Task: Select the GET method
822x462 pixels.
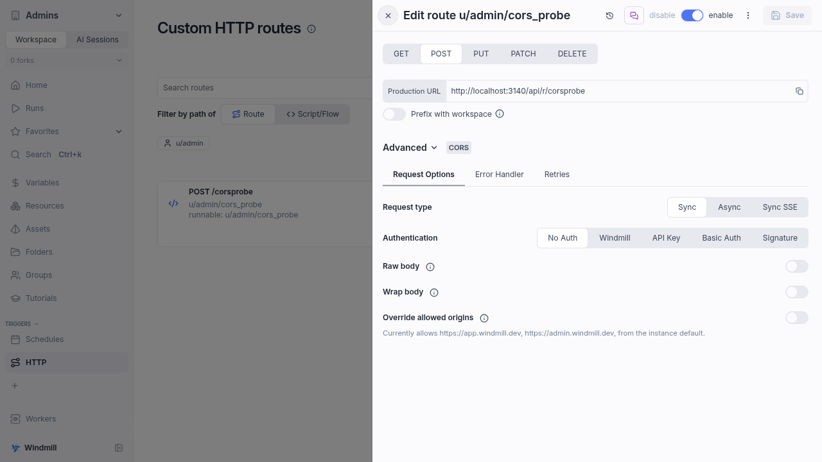Action: [401, 54]
